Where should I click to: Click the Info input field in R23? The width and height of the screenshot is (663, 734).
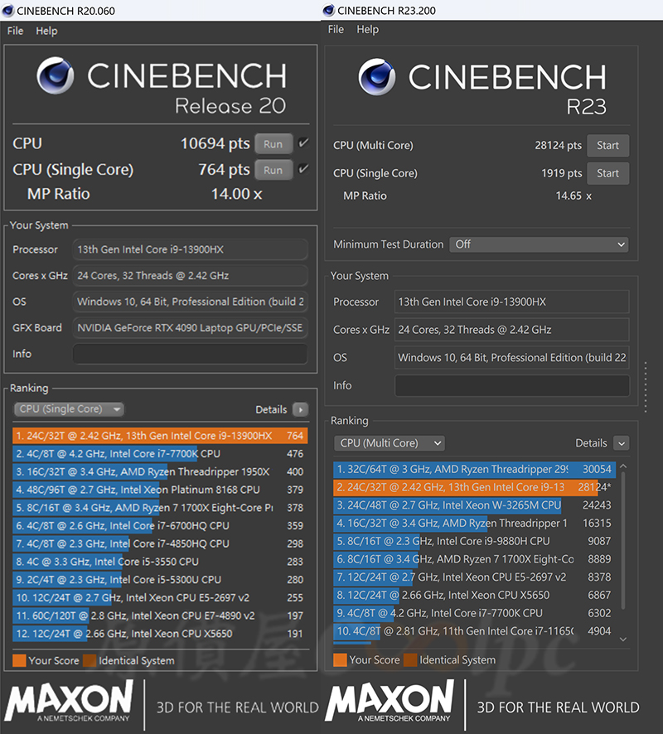(512, 386)
